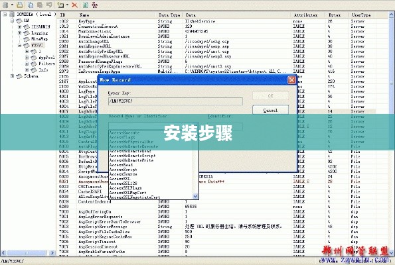Collapse the LM tree node
This screenshot has width=395, height=265.
[x=12, y=21]
